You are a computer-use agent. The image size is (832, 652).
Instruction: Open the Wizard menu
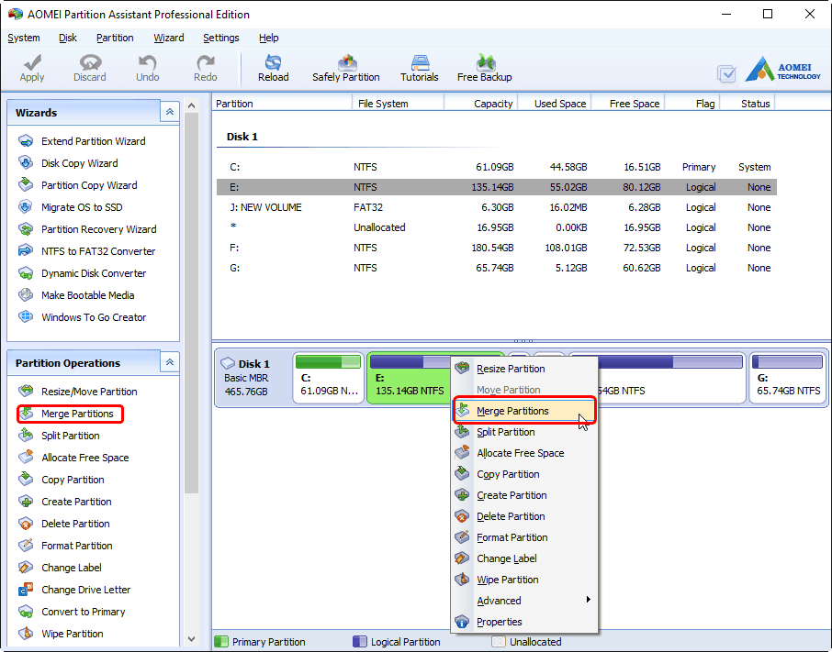tap(169, 39)
